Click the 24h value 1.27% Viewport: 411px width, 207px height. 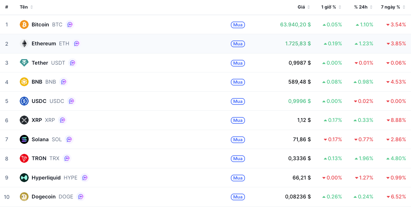tap(364, 178)
